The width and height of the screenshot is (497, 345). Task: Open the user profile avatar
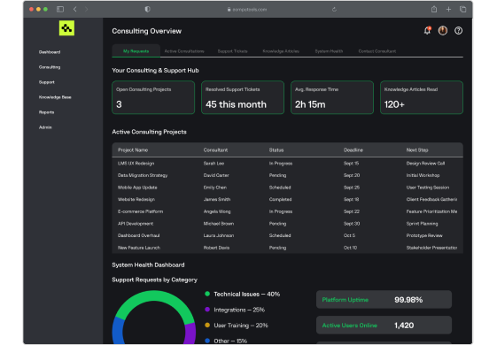(443, 31)
